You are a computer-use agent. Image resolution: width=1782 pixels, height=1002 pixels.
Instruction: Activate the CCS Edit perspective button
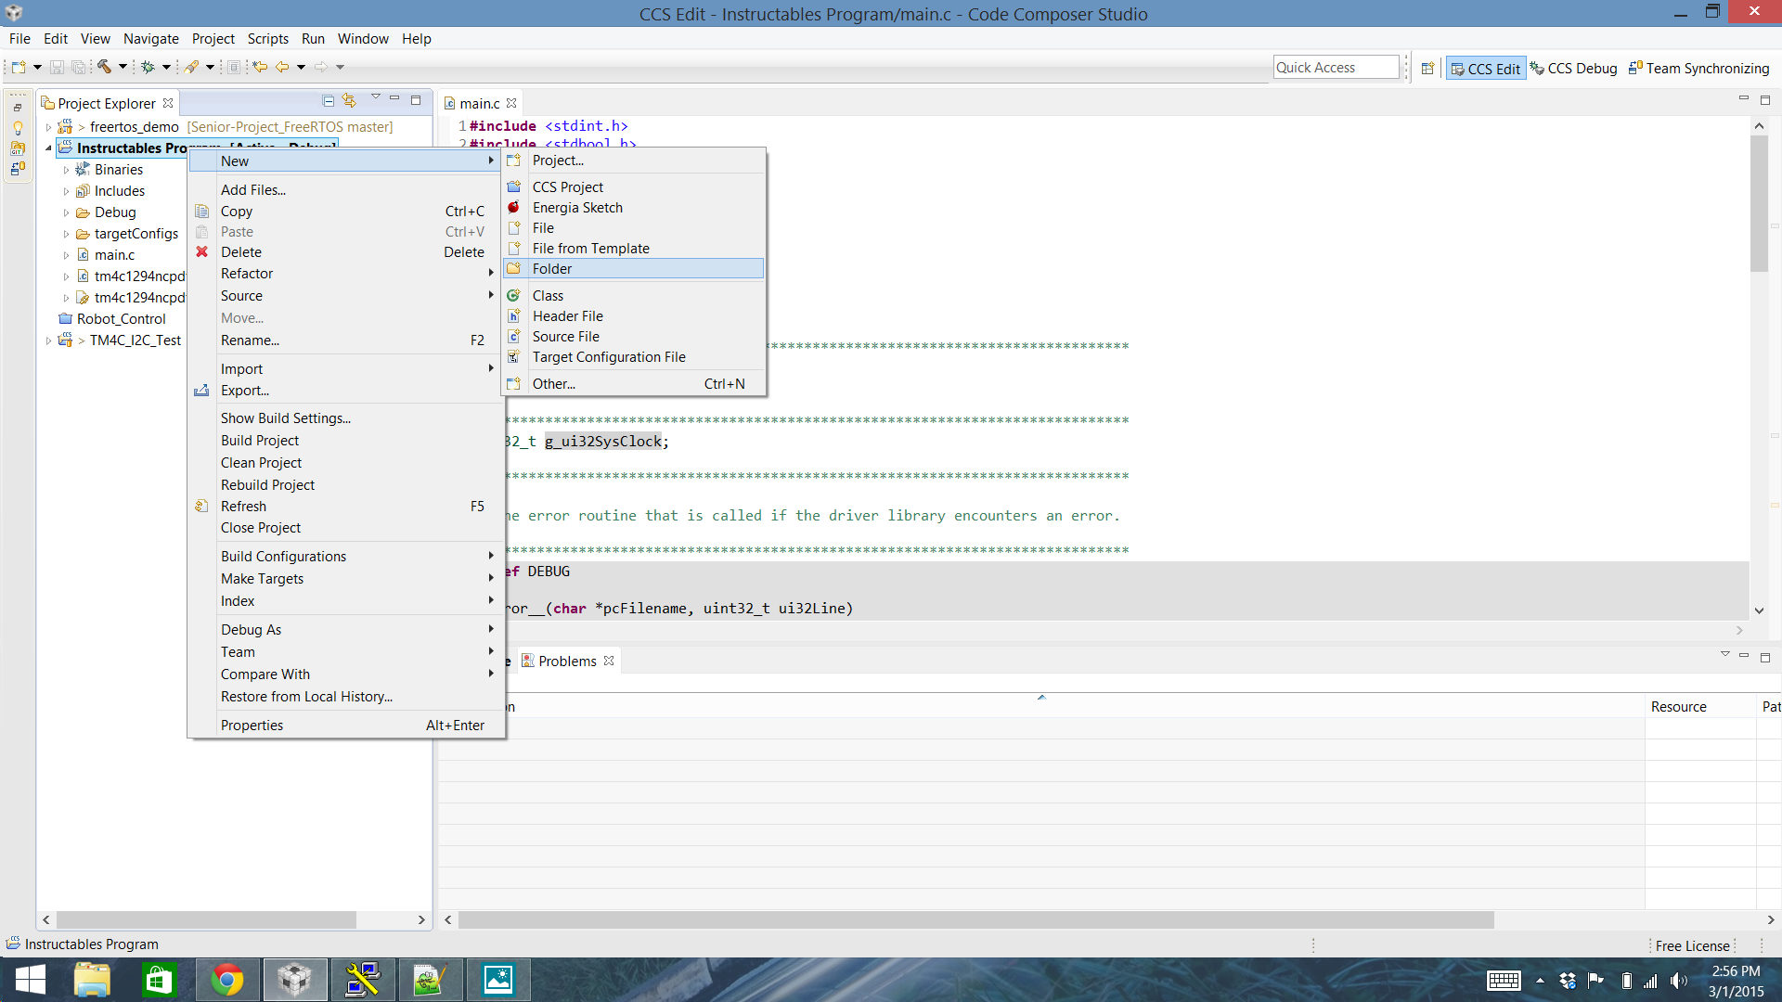[1485, 68]
